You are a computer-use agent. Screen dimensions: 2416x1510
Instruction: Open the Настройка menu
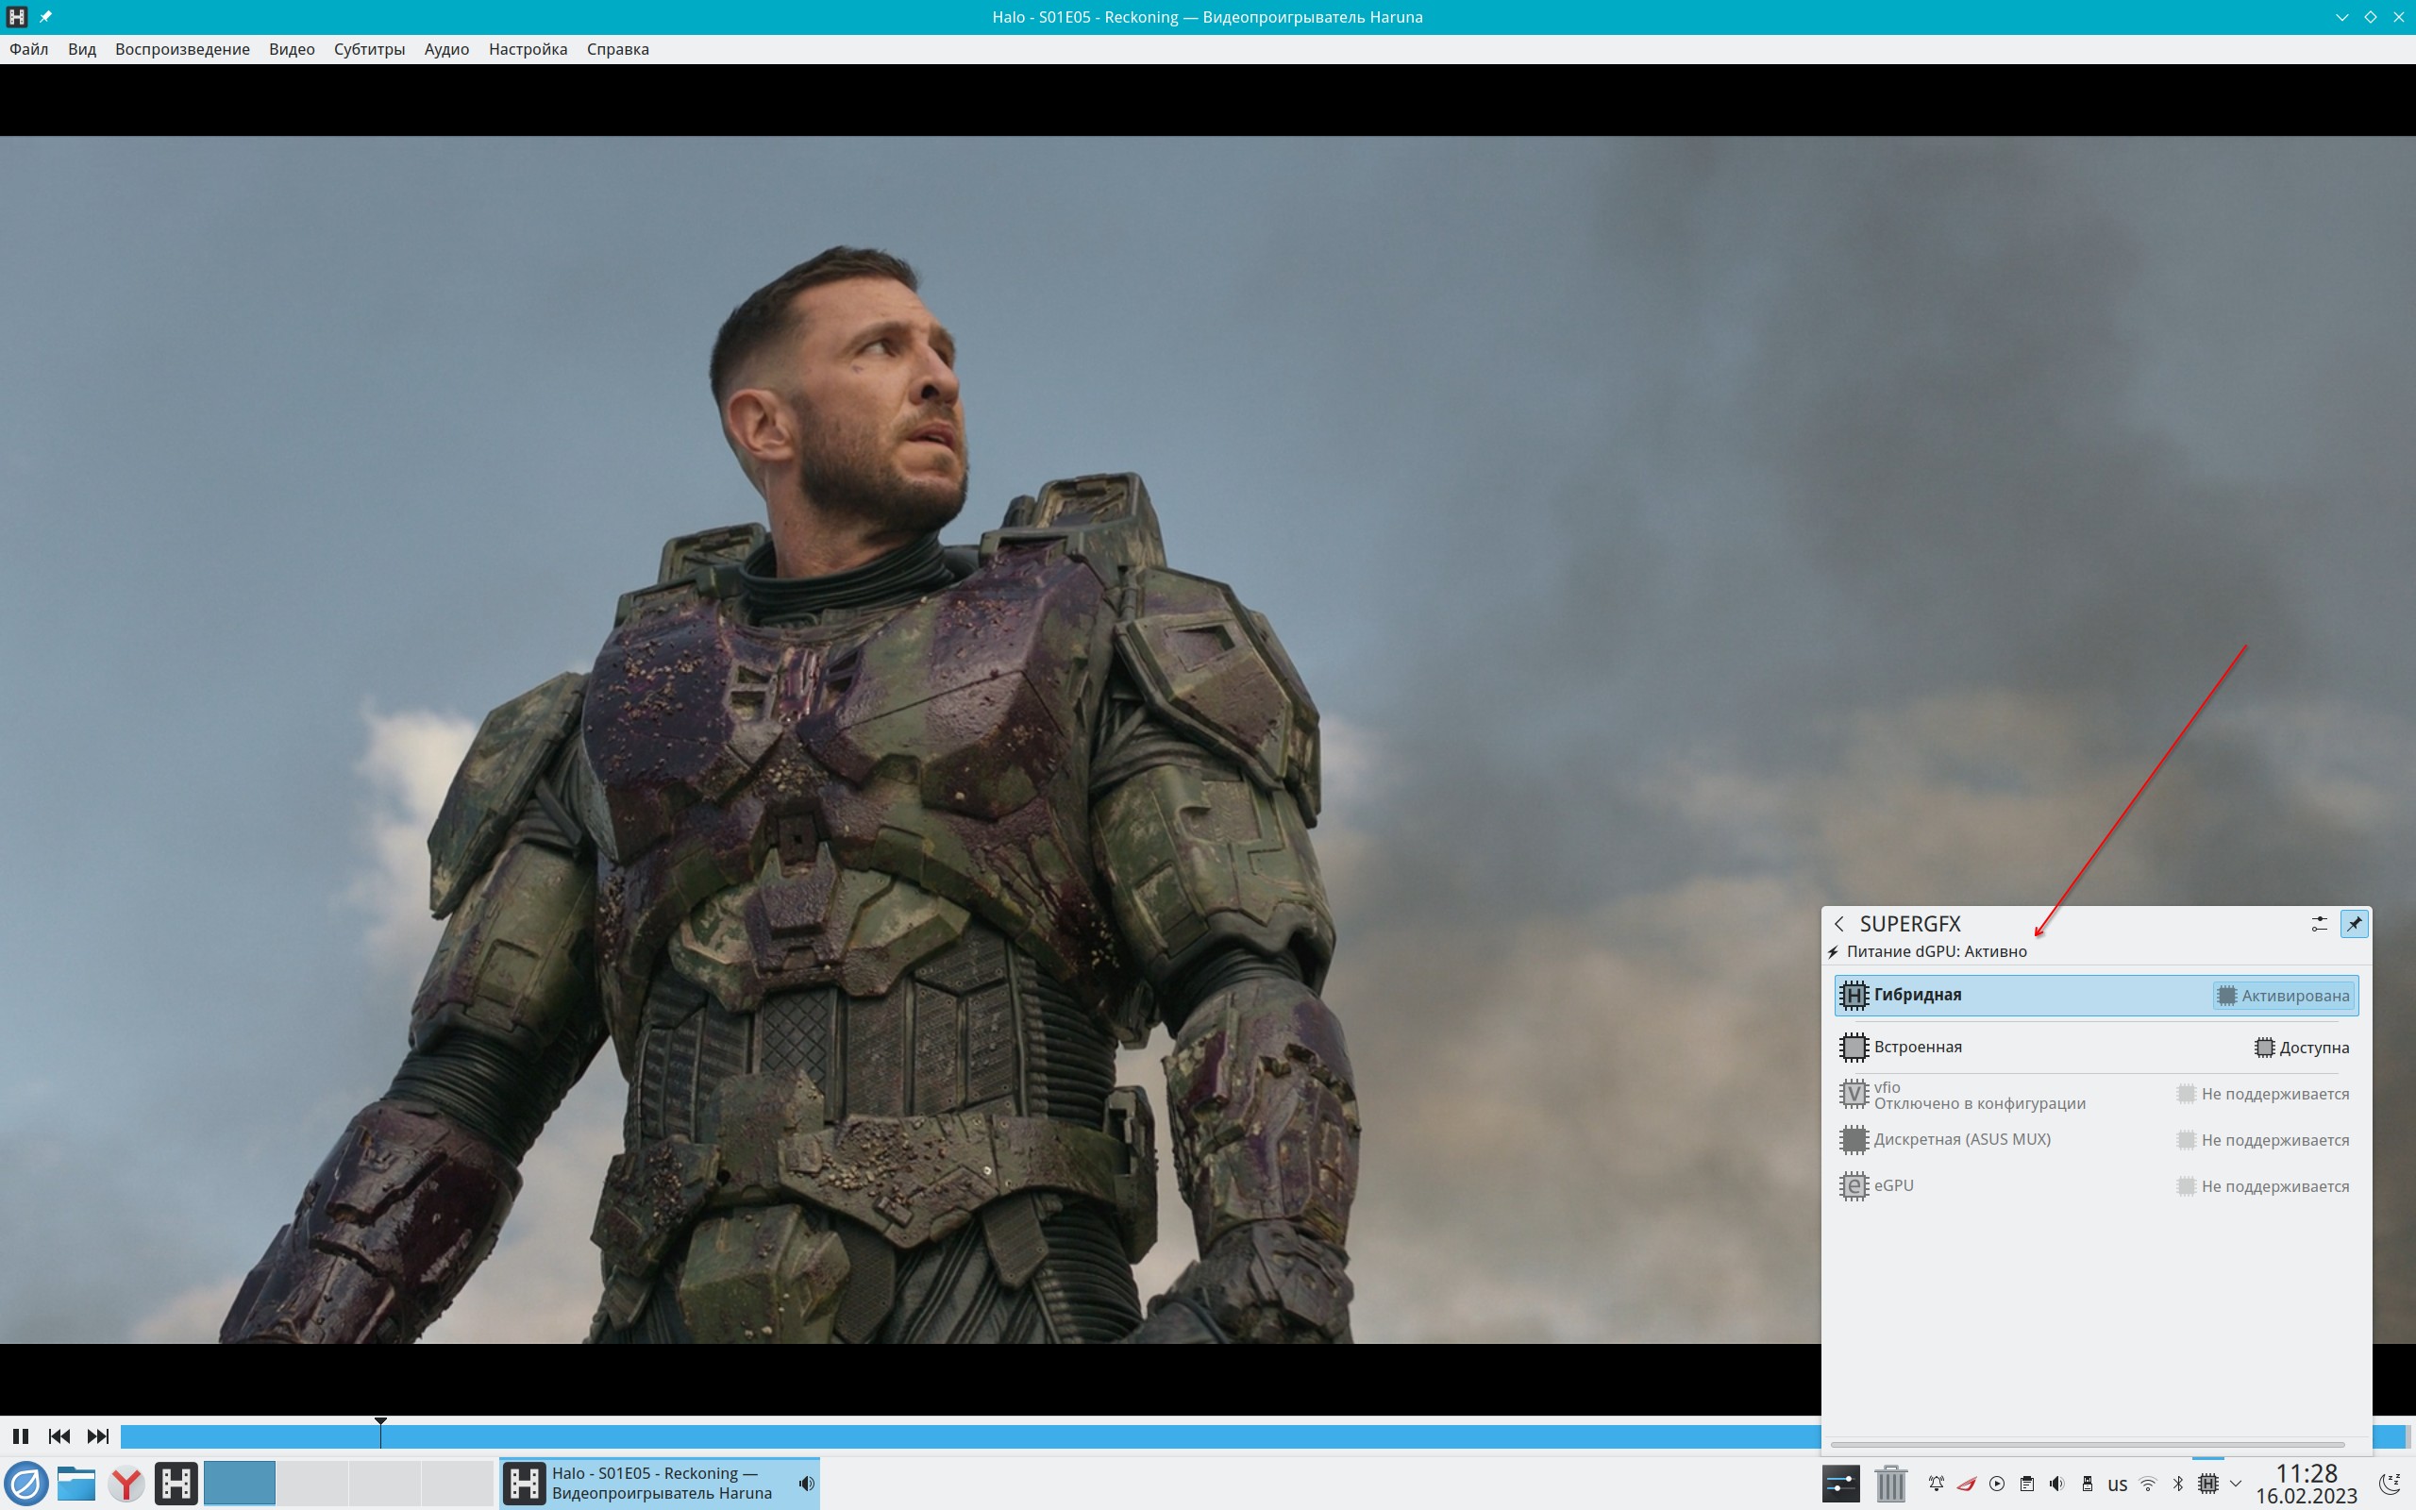528,49
